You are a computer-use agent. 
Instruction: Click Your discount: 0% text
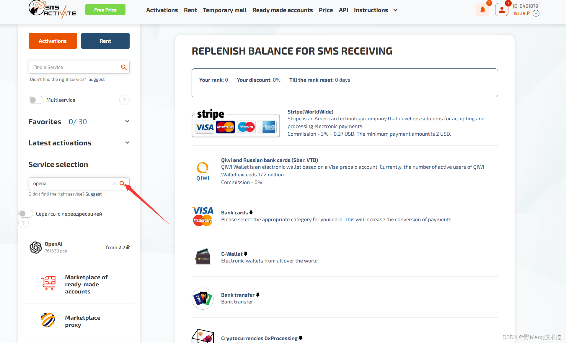(x=259, y=80)
